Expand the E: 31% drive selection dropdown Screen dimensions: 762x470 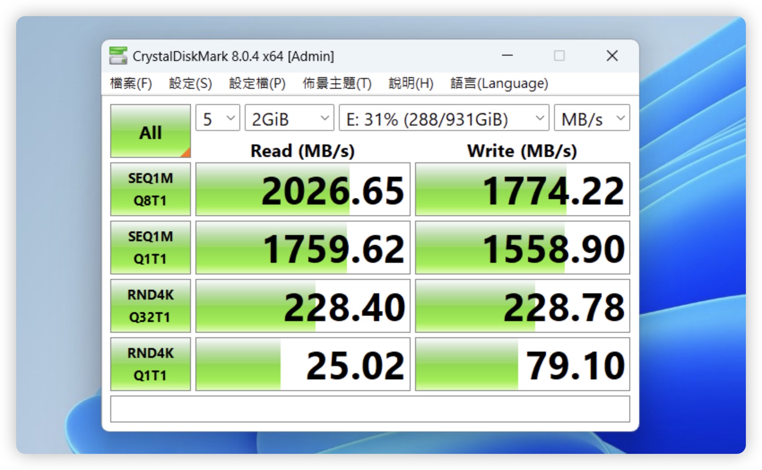(444, 118)
